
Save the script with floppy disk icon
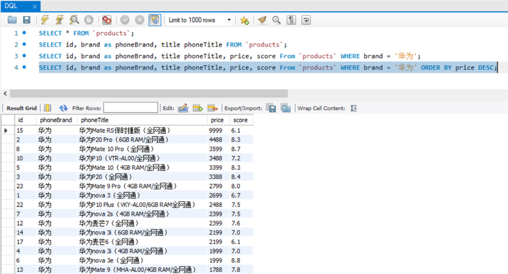coord(26,19)
